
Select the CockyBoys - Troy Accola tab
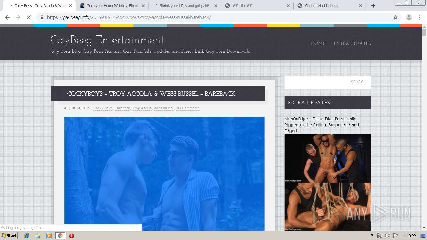tap(39, 6)
